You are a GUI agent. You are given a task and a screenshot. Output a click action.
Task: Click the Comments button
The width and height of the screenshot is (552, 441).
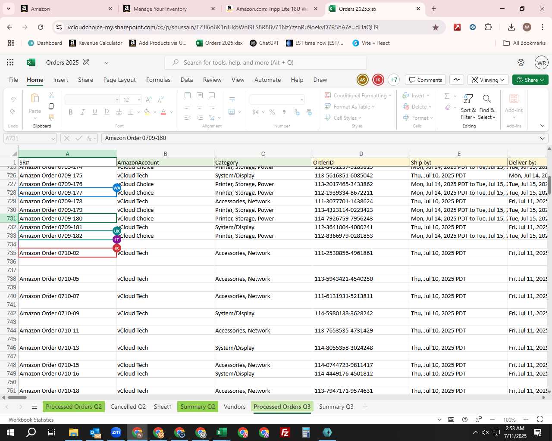pyautogui.click(x=425, y=80)
